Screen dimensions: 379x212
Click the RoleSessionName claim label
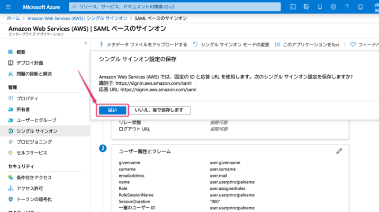tap(136, 195)
